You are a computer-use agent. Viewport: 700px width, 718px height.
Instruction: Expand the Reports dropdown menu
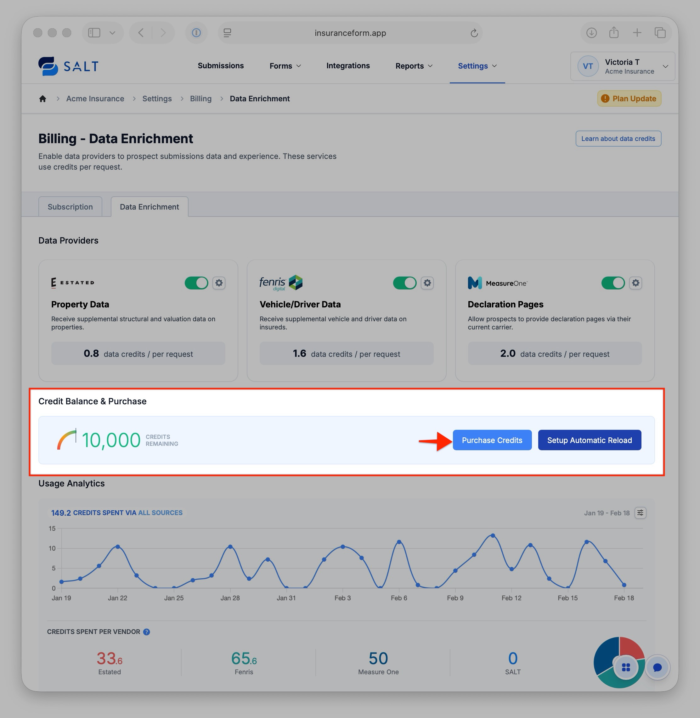(x=414, y=66)
